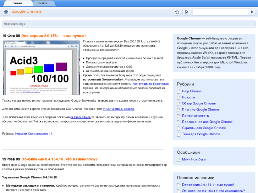Click the Рубрики sidebar heading
This screenshot has height=193, width=258.
(186, 84)
